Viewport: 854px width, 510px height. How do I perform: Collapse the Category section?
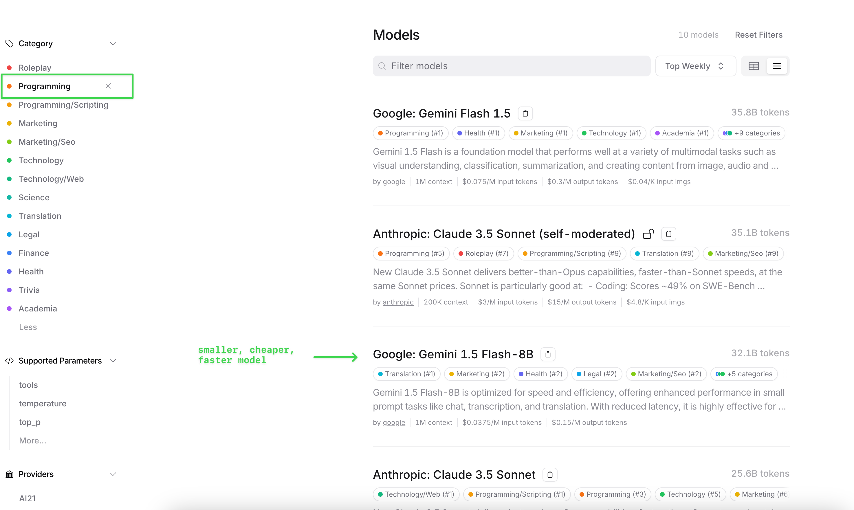tap(113, 44)
